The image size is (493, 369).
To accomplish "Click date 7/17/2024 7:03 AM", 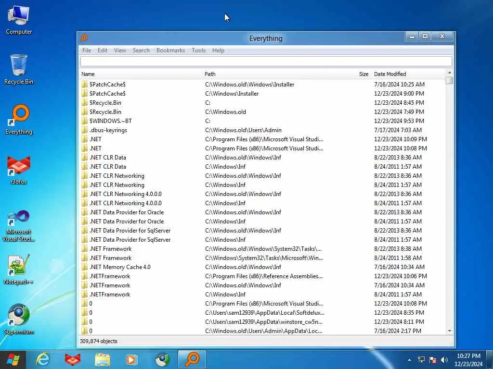I will [398, 130].
